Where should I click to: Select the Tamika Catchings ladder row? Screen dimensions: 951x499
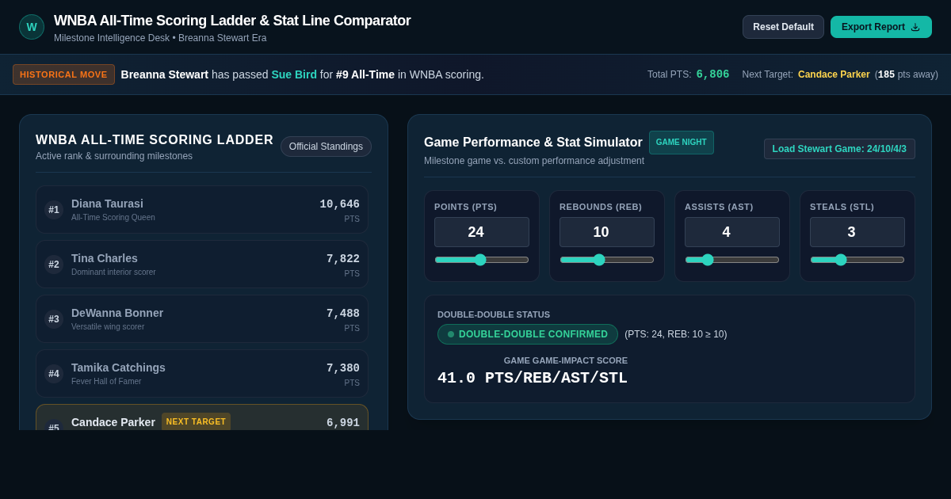[x=202, y=374]
